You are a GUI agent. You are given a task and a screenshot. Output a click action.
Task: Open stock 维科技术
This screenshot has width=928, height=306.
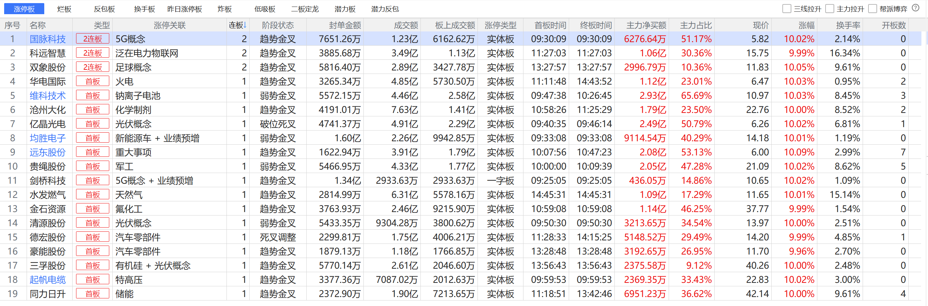48,95
